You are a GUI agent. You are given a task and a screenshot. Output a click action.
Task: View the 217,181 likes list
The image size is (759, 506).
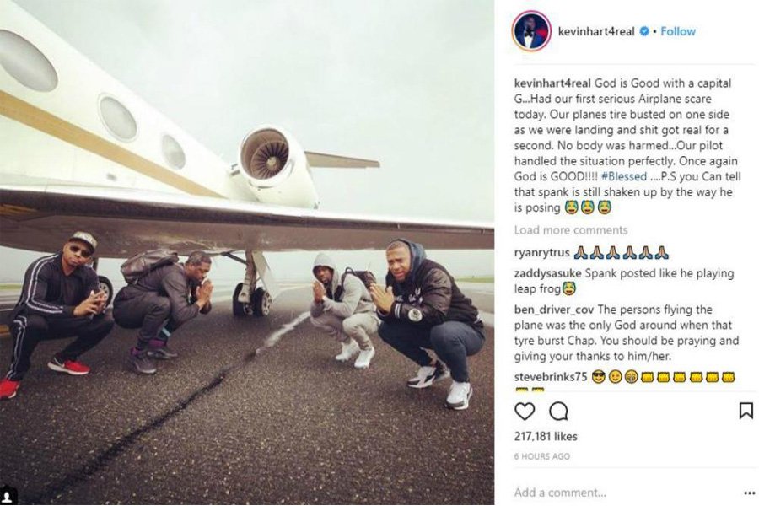[546, 437]
